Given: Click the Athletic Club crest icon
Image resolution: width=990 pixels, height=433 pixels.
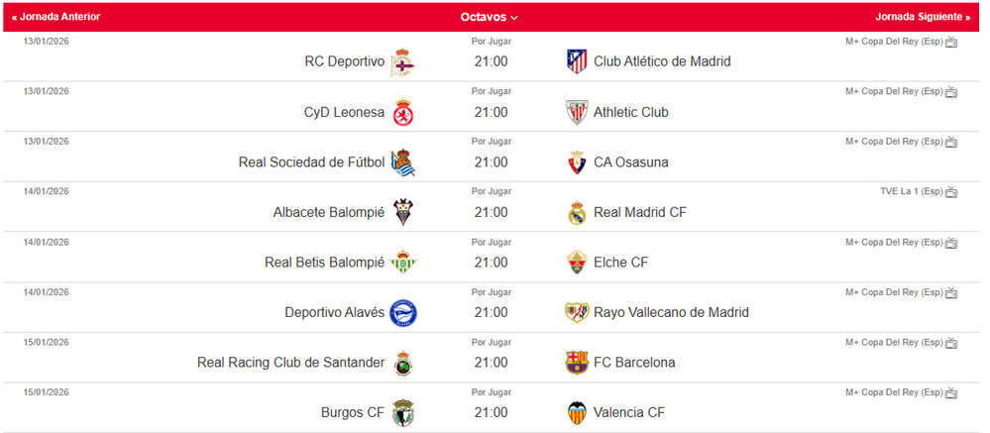Looking at the screenshot, I should click(577, 112).
